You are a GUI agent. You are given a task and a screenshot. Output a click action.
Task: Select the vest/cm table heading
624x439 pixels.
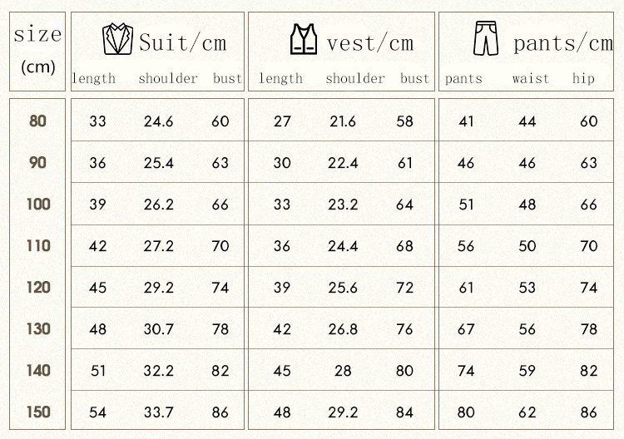click(369, 42)
